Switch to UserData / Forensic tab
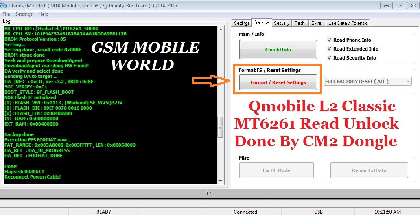The height and width of the screenshot is (216, 420). click(x=348, y=23)
